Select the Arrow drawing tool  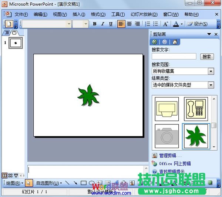75,183
